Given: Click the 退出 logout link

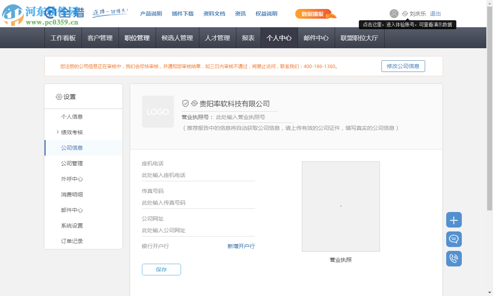Looking at the screenshot, I should pyautogui.click(x=435, y=14).
